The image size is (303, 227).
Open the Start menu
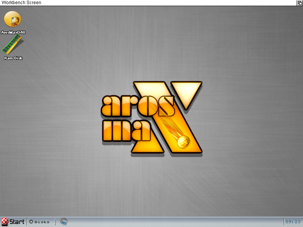coord(13,222)
